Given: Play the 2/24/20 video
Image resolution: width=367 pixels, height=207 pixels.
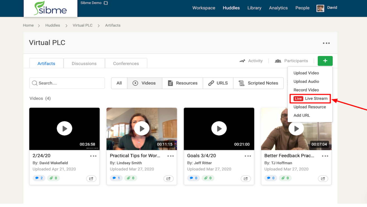Looking at the screenshot, I should coord(64,129).
